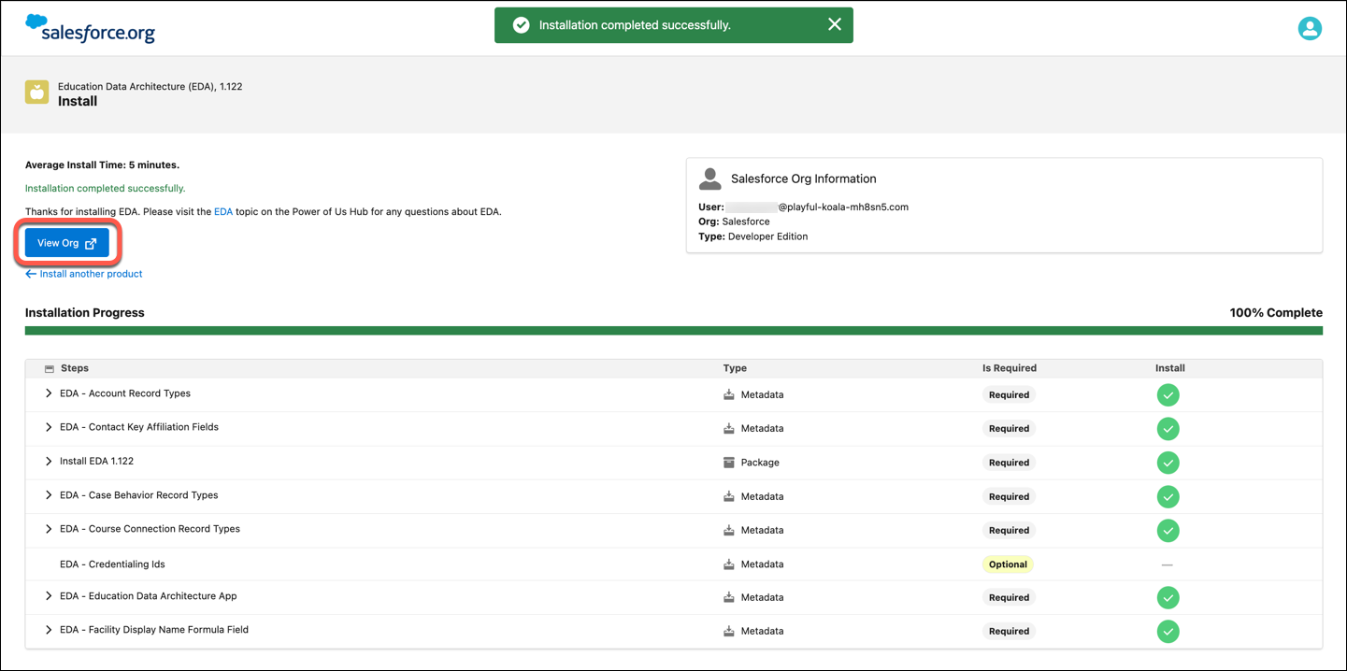Click the person icon in Salesforce Org Information
This screenshot has width=1347, height=671.
pyautogui.click(x=710, y=178)
